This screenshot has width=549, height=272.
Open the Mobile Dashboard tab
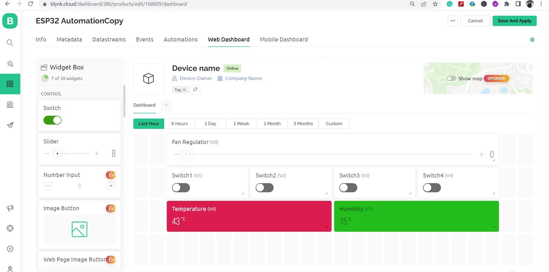pyautogui.click(x=284, y=39)
